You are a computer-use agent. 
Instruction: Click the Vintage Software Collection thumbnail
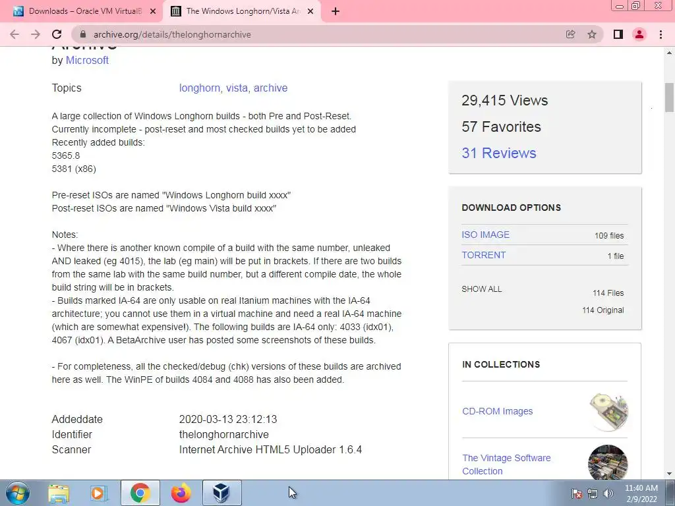[x=608, y=463]
